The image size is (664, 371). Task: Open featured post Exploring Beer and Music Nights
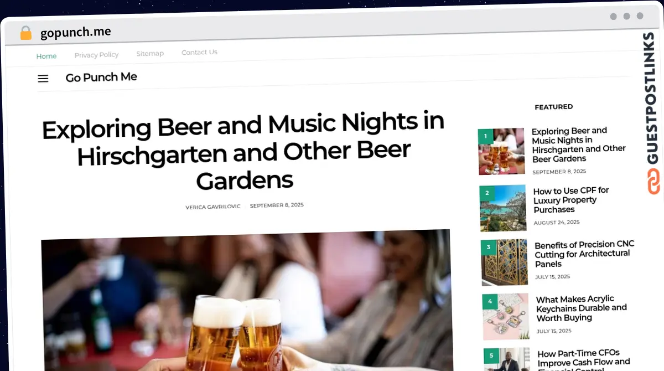pos(578,145)
